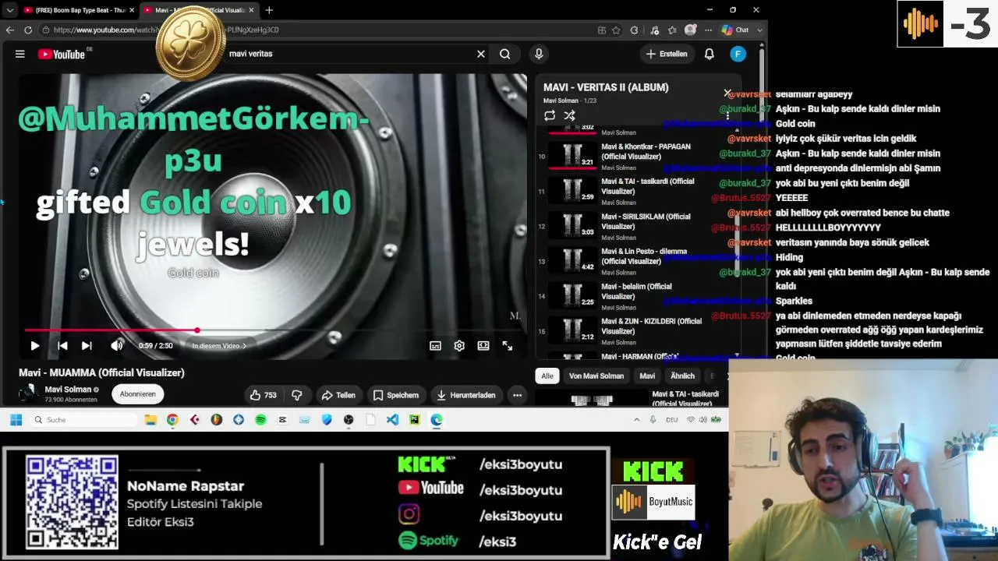Screen dimensions: 998x561
Task: Play 'Mavi & Khontkar - PAPAGAN' from playlist
Action: click(x=634, y=156)
